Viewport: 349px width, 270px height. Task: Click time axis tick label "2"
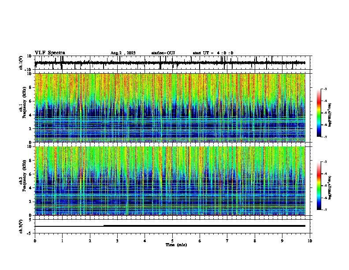(x=90, y=241)
